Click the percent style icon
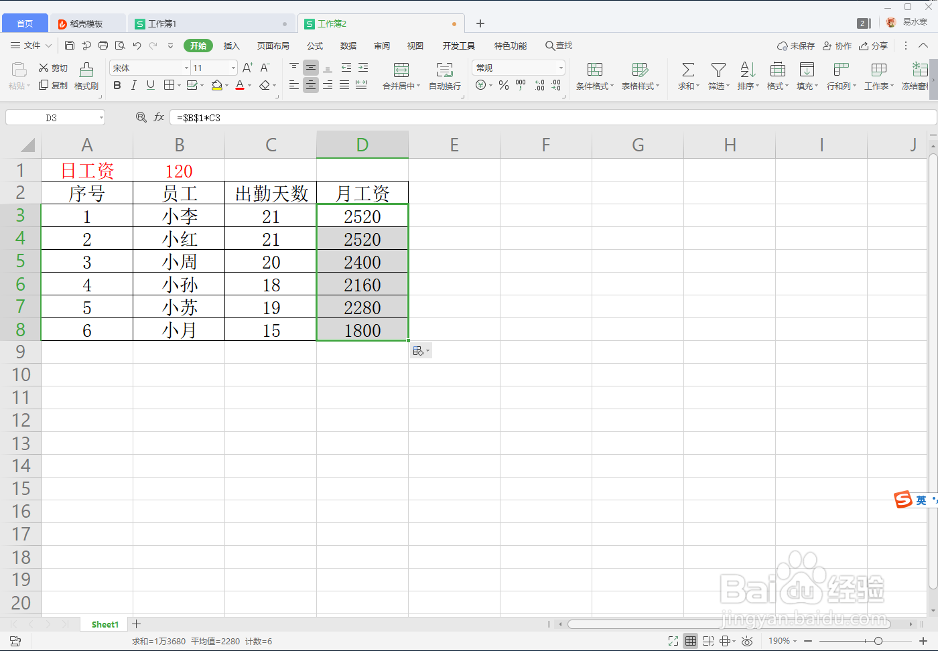Viewport: 938px width, 651px height. tap(504, 85)
